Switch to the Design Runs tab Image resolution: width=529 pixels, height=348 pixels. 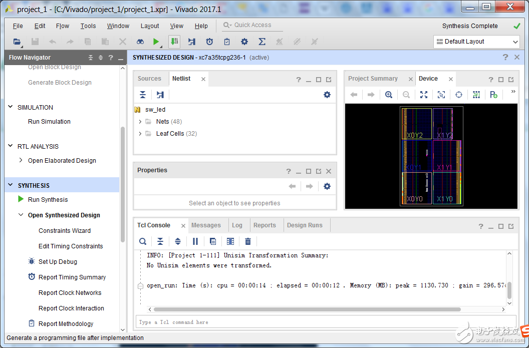tap(304, 225)
